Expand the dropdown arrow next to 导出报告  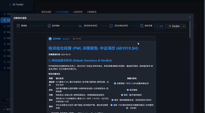click(x=184, y=26)
